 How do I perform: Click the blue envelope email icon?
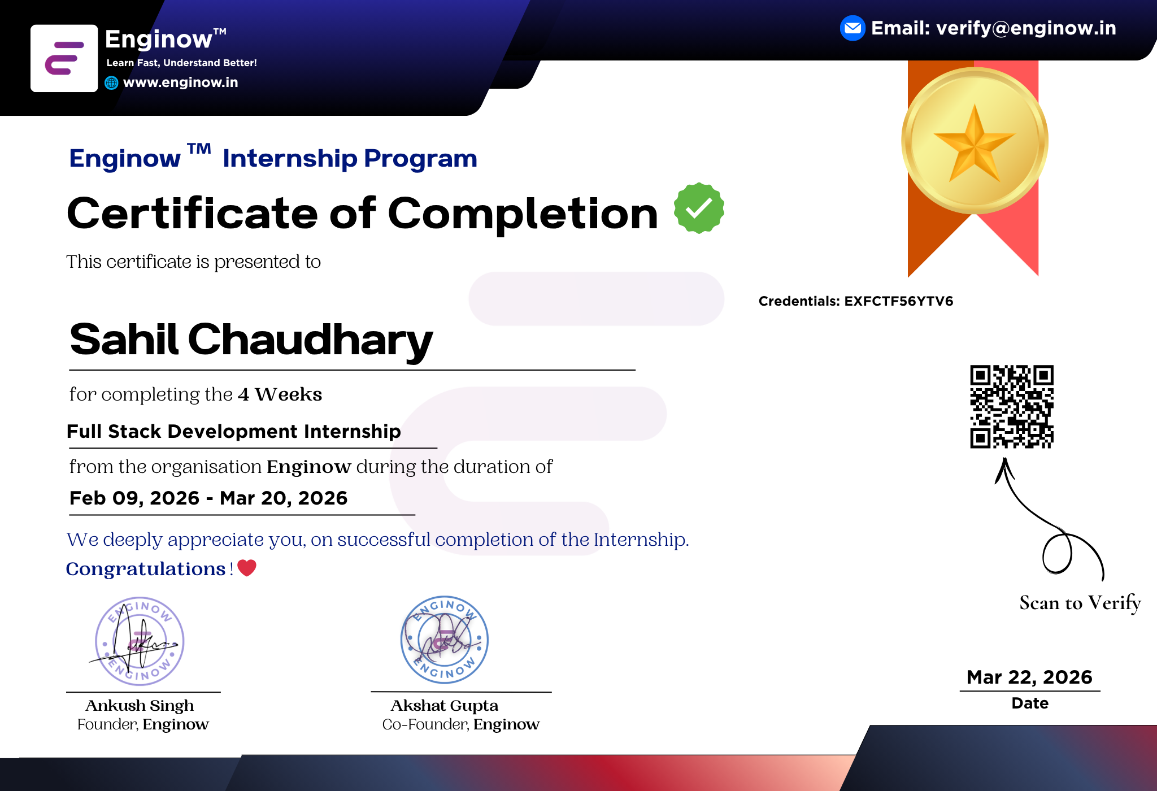pos(852,28)
